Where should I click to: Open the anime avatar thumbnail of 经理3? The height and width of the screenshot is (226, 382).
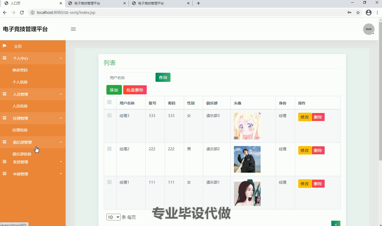247,126
